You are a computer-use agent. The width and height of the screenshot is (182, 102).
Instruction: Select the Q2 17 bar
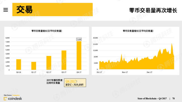[x=49, y=63]
